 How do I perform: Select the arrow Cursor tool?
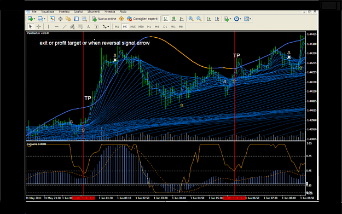(31, 27)
